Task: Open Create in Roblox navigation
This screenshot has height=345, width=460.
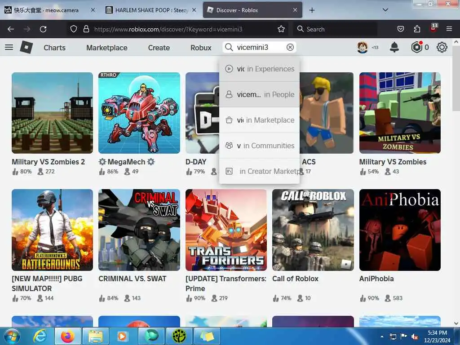Action: [159, 48]
